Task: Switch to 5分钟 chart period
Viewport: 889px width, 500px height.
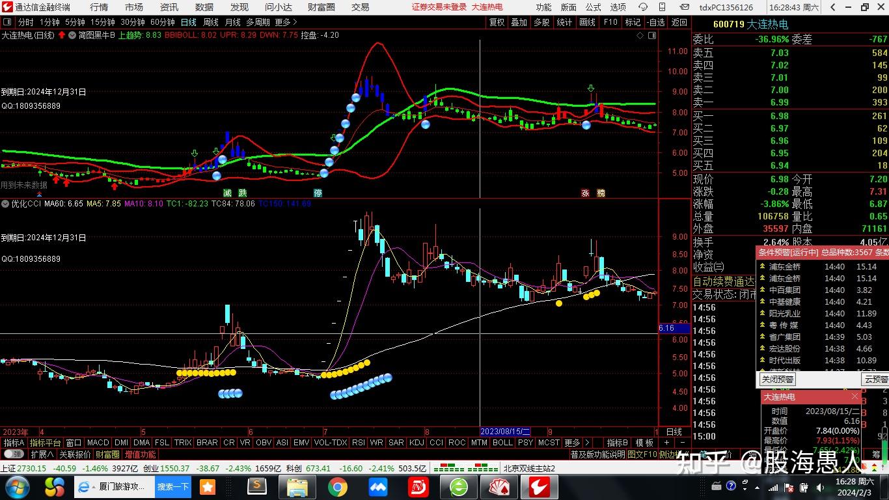Action: click(75, 22)
